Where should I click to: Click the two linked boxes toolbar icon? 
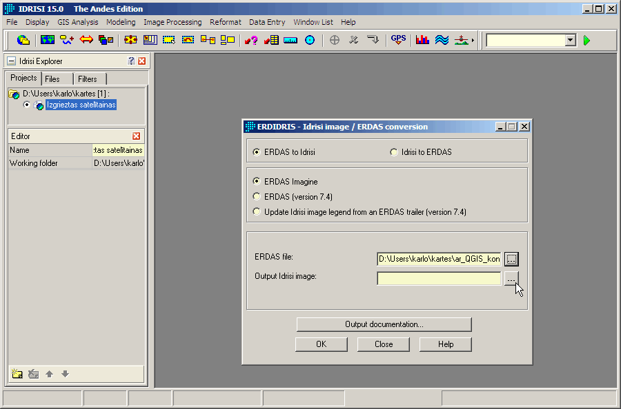208,40
